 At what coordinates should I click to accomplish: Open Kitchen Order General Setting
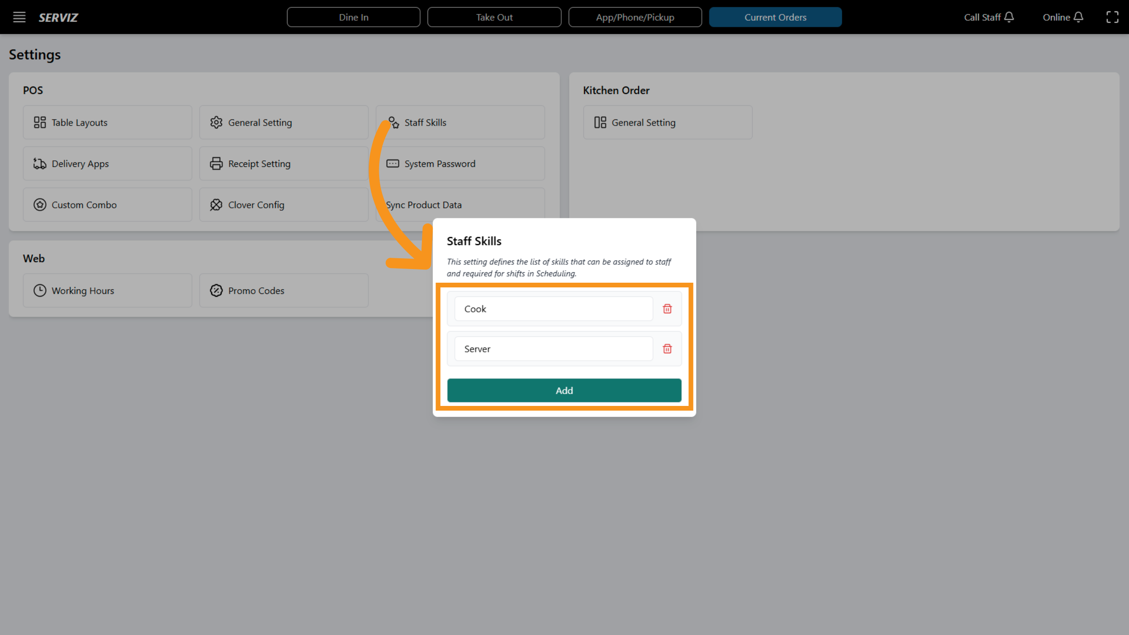click(667, 122)
